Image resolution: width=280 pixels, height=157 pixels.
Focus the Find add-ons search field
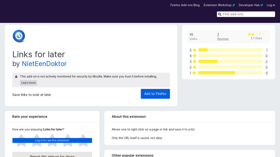point(246,14)
